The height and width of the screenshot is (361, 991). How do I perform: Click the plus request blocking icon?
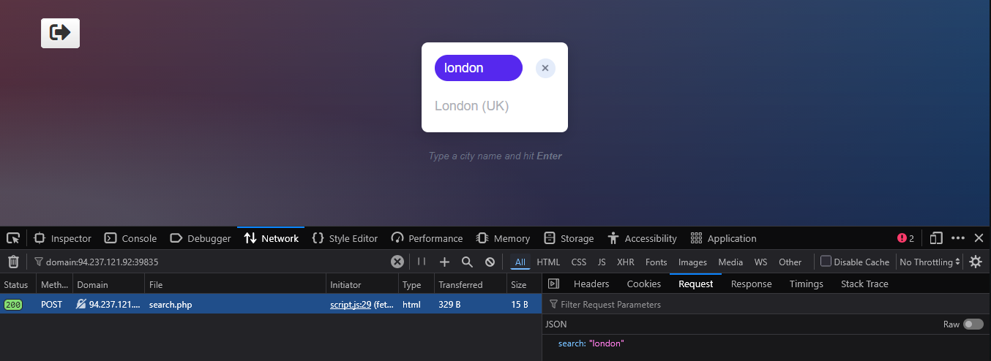point(444,262)
